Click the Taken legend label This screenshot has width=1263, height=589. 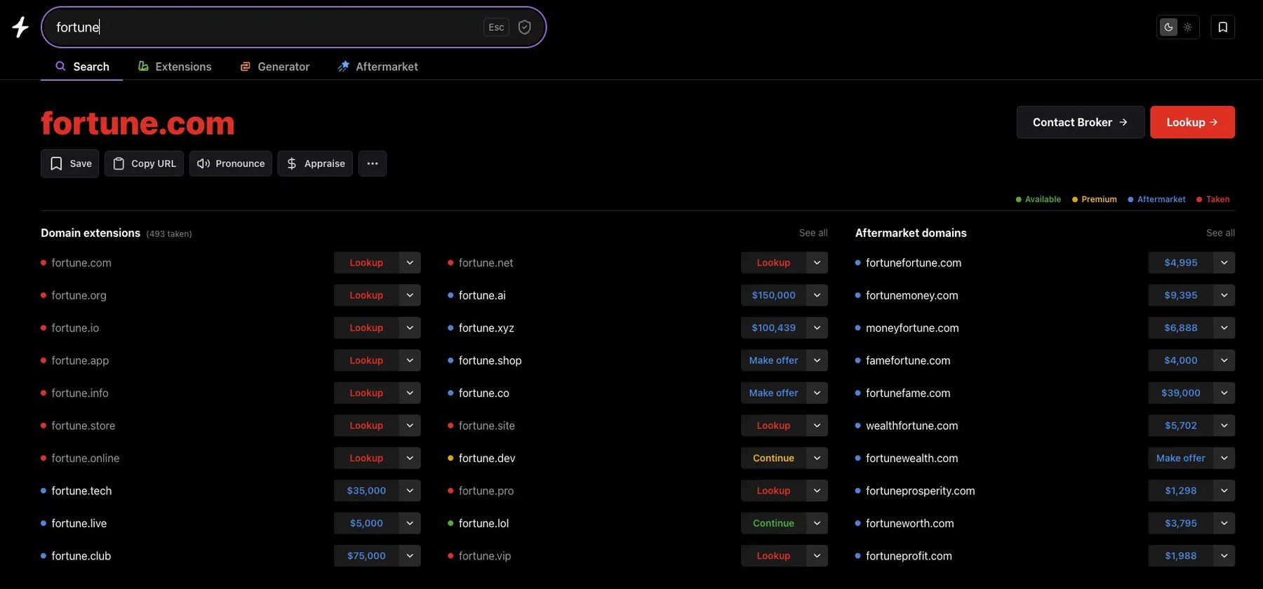[1217, 199]
